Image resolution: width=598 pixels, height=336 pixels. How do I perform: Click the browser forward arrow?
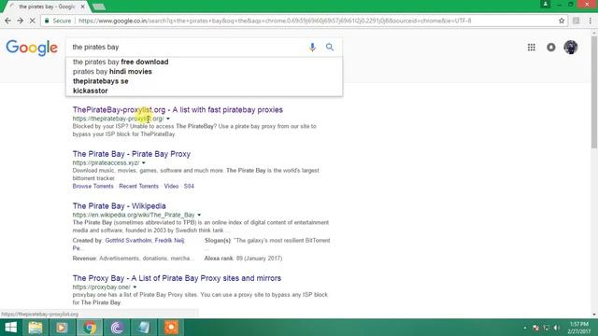pos(21,21)
